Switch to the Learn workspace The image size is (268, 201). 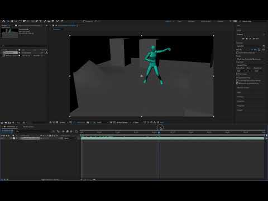179,21
